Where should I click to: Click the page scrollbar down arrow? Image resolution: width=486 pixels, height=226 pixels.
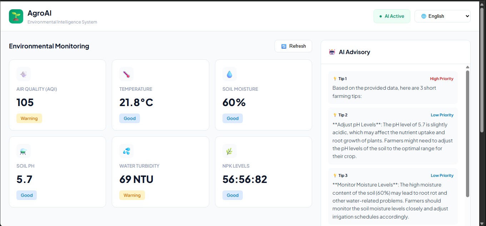(x=482, y=223)
